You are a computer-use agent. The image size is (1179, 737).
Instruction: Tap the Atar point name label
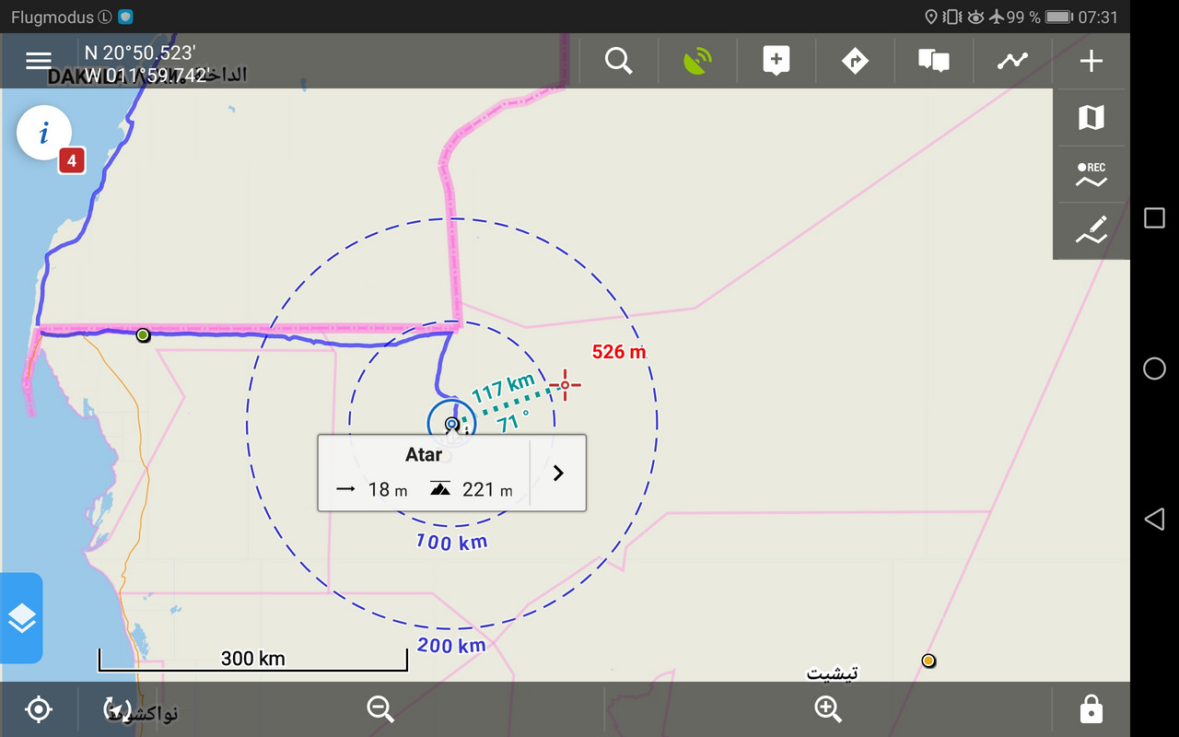tap(424, 454)
